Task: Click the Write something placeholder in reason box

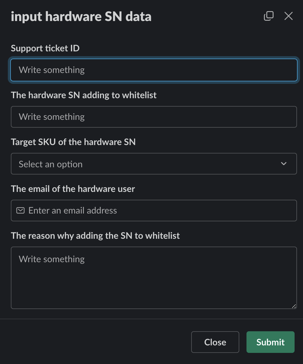Action: click(x=52, y=259)
